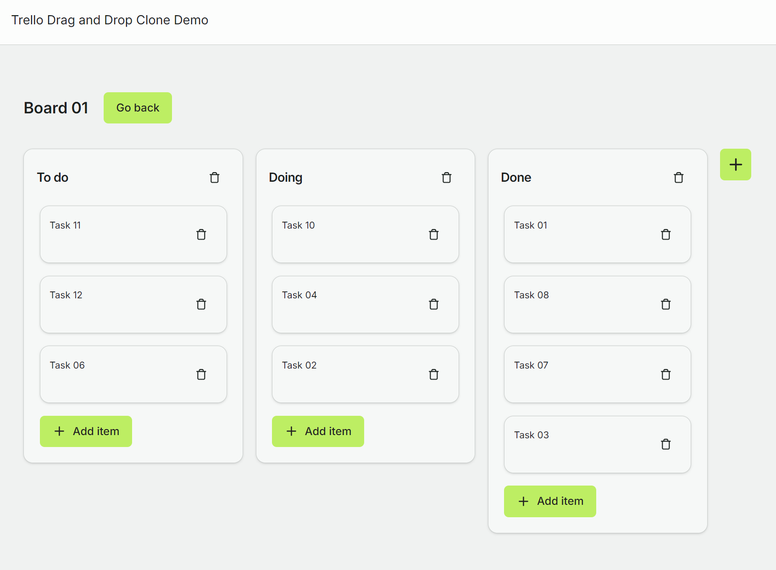Select the Task 07 card

coord(598,374)
